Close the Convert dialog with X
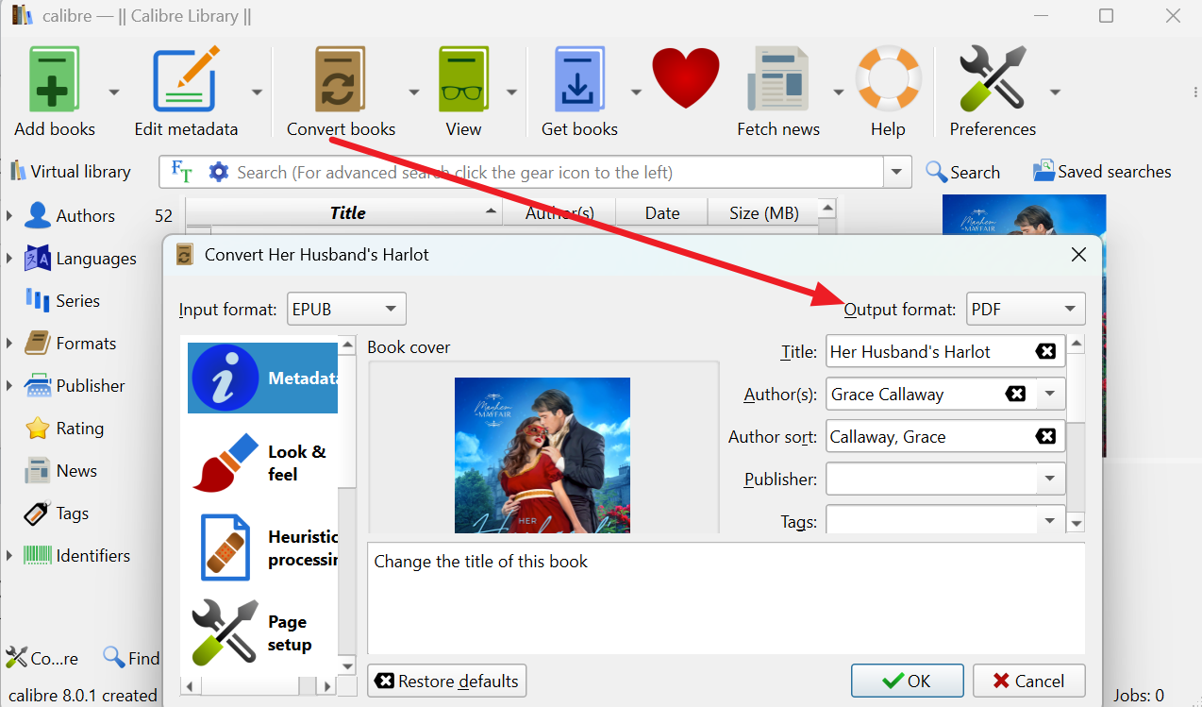Image resolution: width=1202 pixels, height=707 pixels. [1078, 254]
